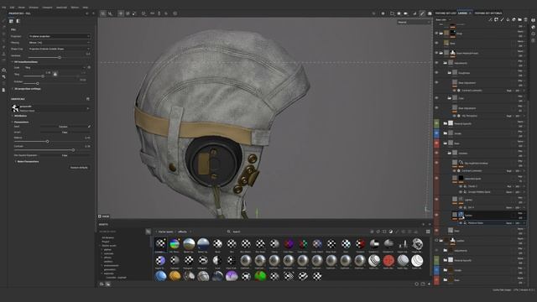Toggle visibility of the Color folder
This screenshot has height=302, width=537.
[436, 98]
